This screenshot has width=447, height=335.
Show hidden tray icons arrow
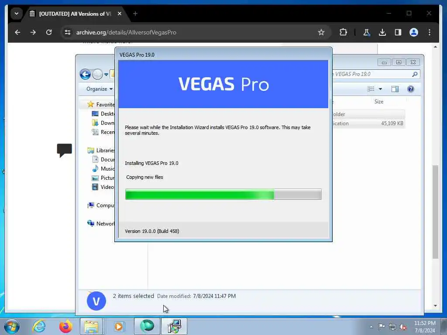point(371,327)
